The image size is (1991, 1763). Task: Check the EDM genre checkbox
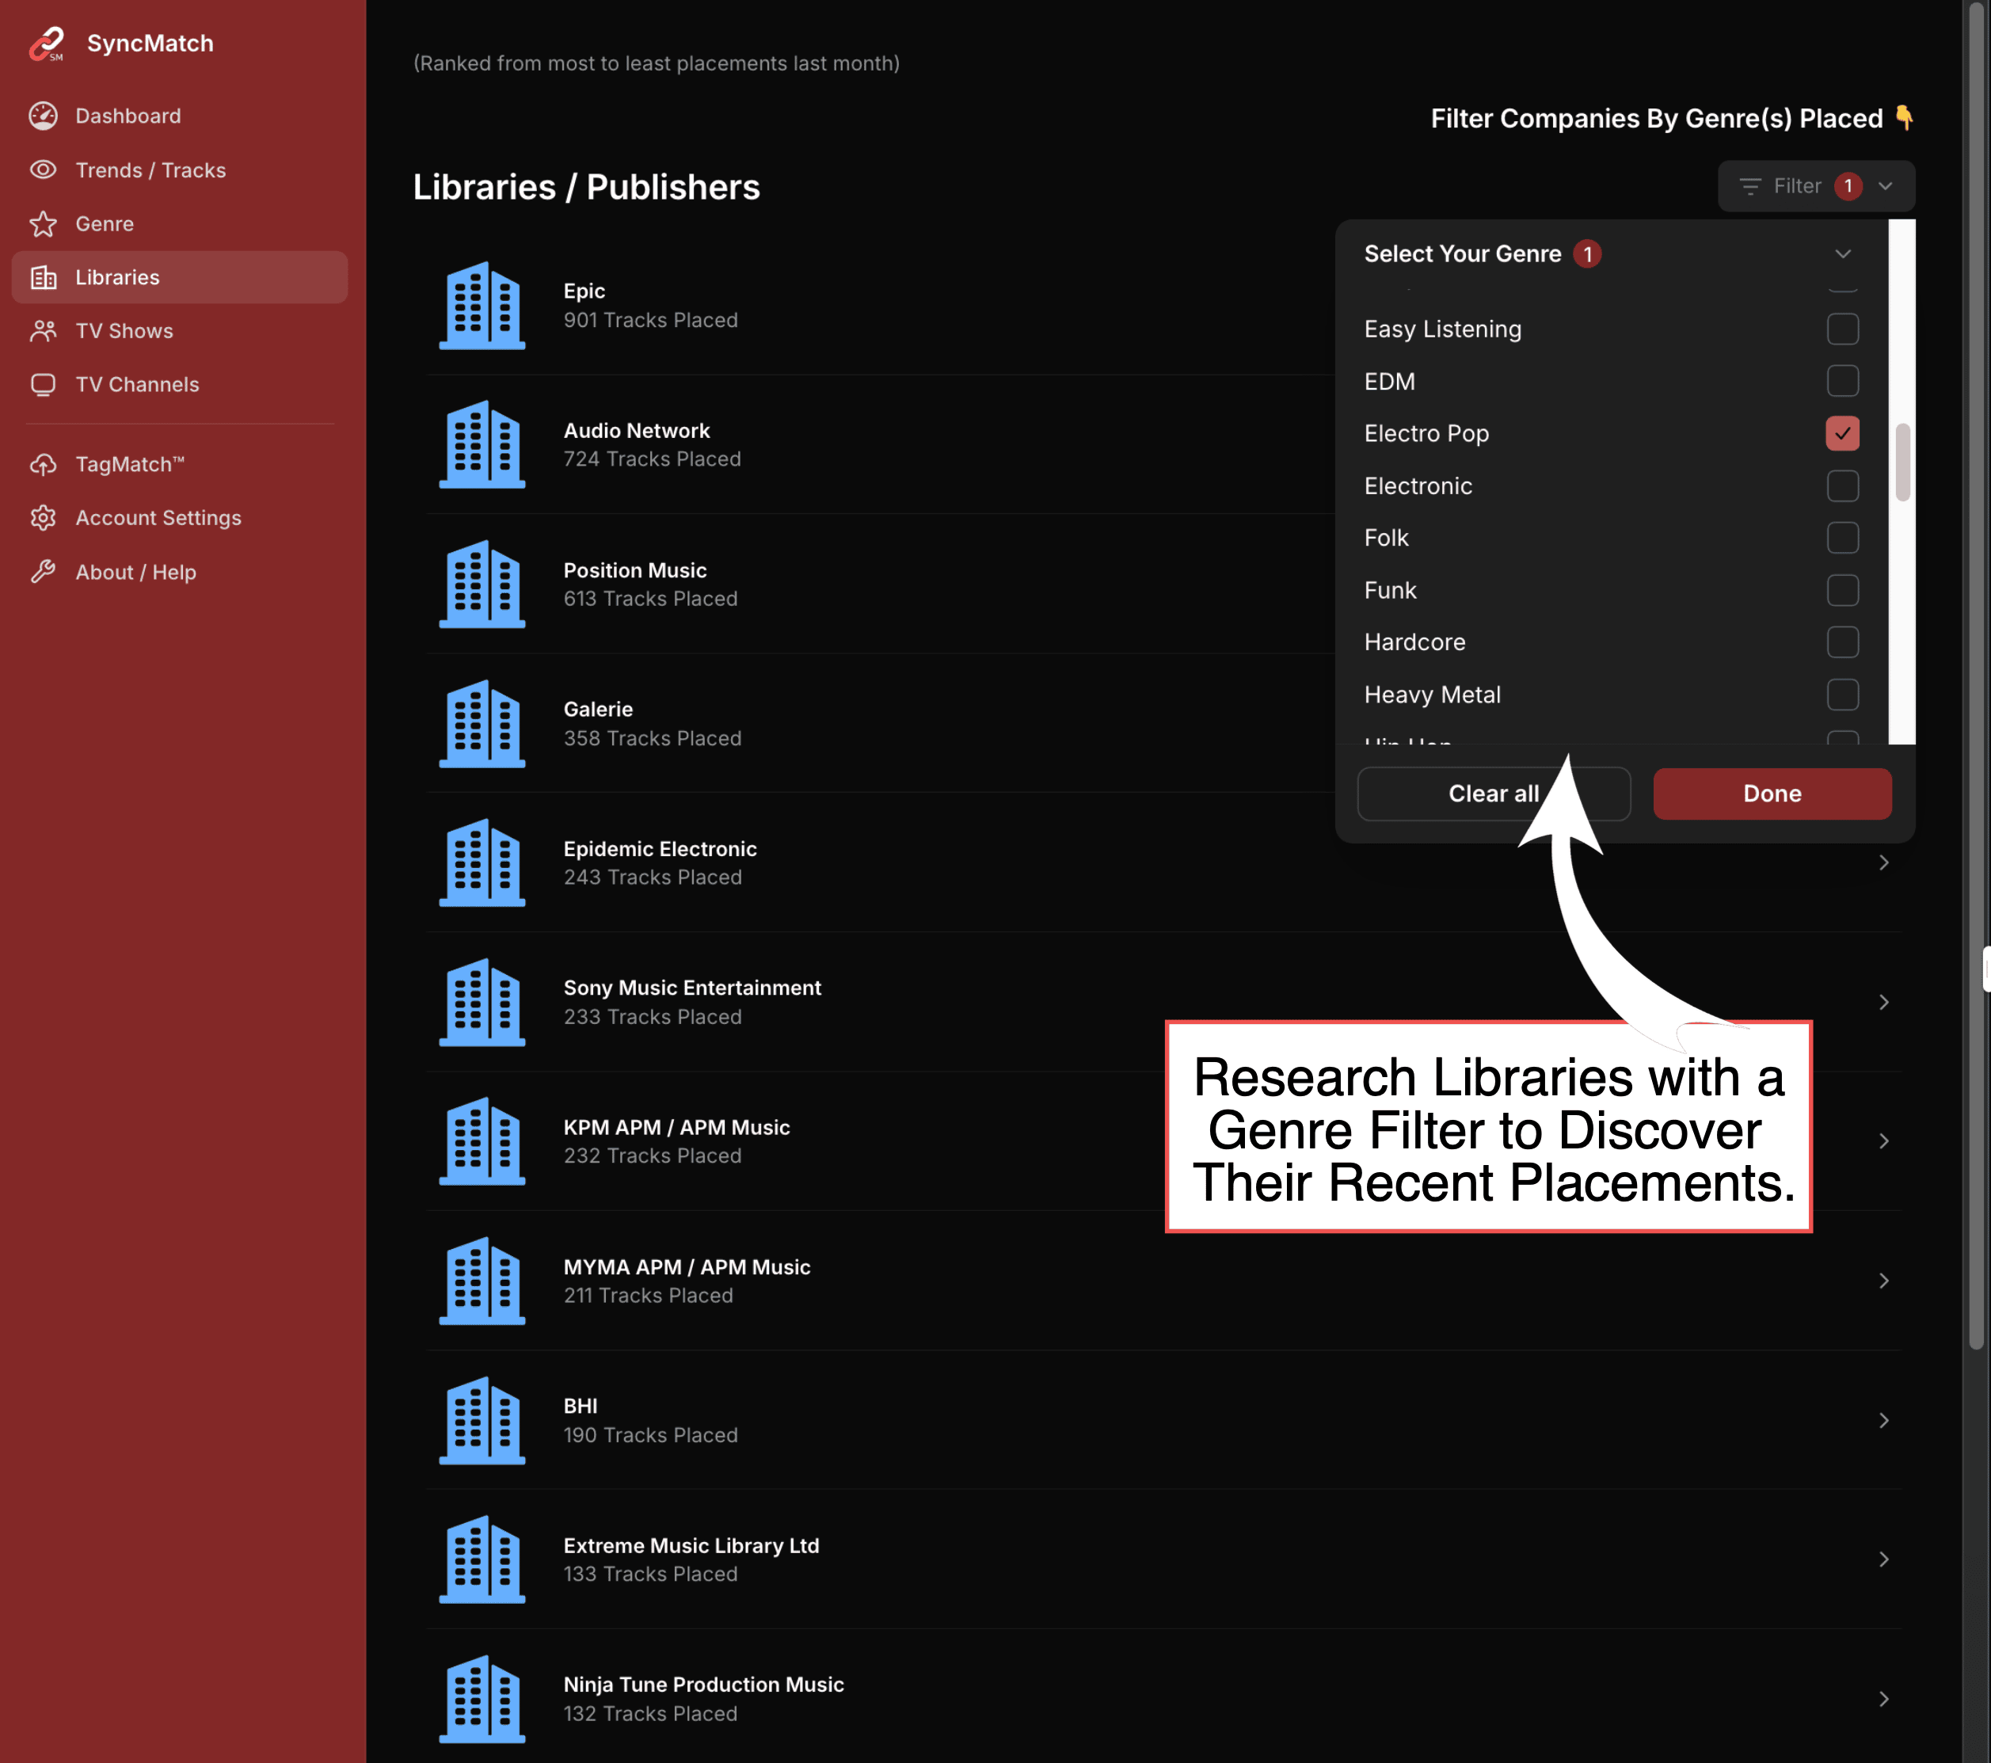coord(1843,381)
